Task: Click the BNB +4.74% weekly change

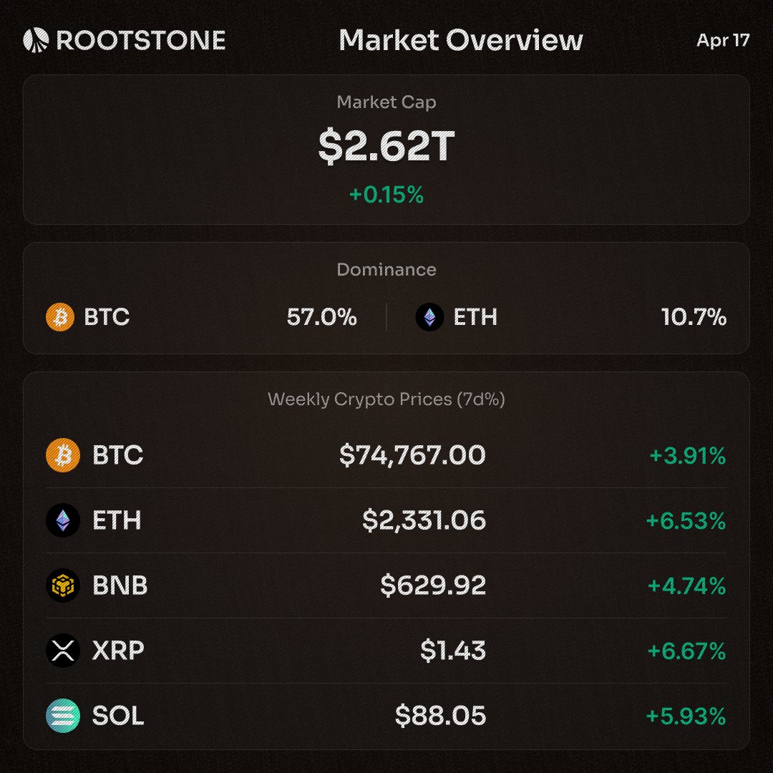Action: point(686,586)
